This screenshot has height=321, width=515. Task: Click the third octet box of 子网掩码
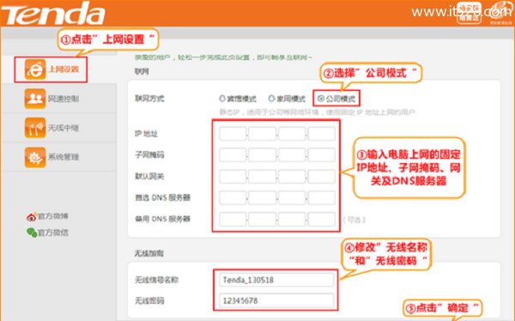[292, 155]
